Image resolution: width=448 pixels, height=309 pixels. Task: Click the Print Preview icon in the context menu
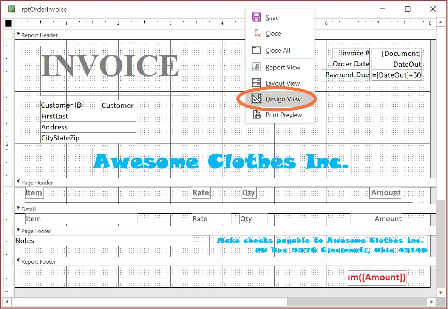(x=256, y=115)
